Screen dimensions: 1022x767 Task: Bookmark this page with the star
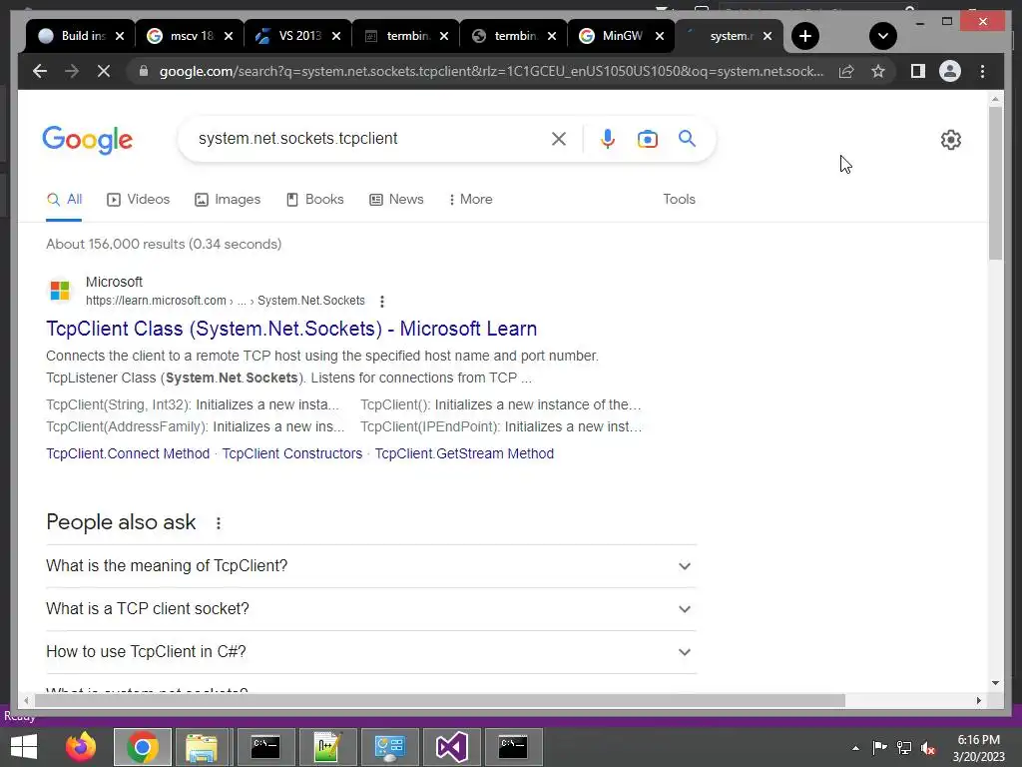click(878, 71)
